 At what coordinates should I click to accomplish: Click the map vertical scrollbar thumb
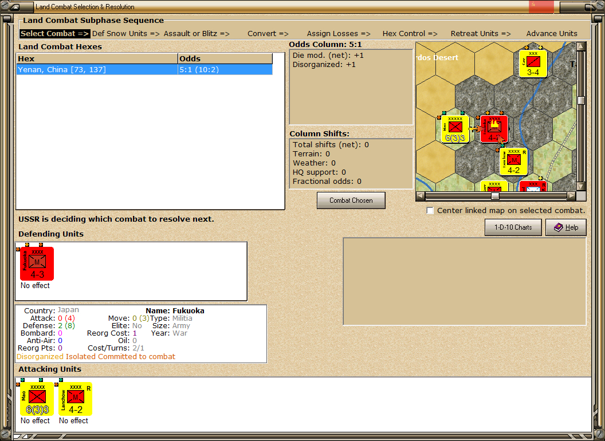(x=581, y=100)
